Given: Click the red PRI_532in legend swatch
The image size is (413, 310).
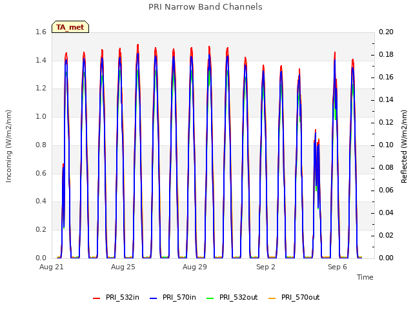Looking at the screenshot, I should click(x=97, y=298).
